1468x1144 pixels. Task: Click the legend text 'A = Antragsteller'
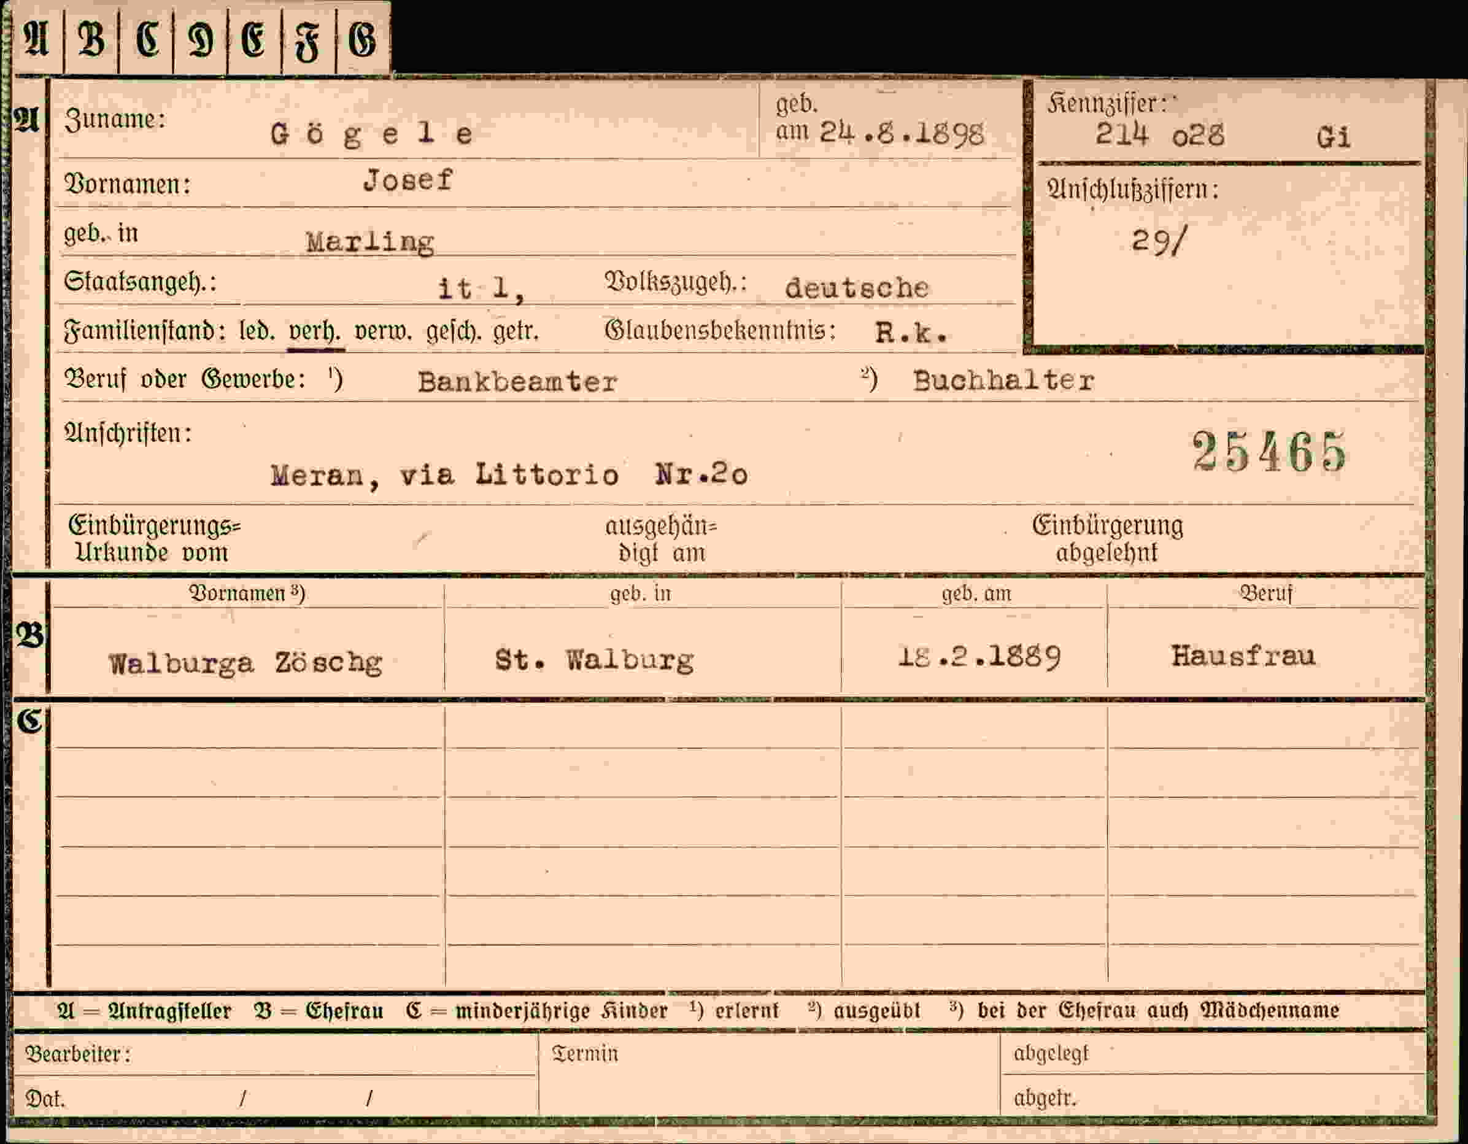tap(144, 1011)
